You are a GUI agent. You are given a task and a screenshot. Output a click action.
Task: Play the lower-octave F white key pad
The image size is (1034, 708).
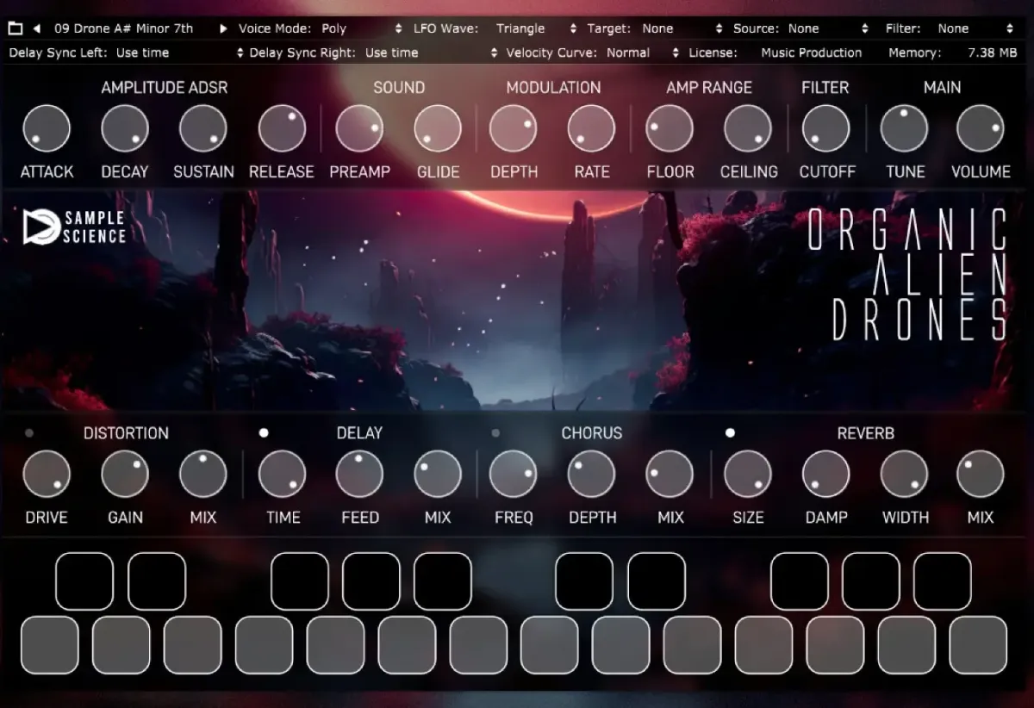264,645
